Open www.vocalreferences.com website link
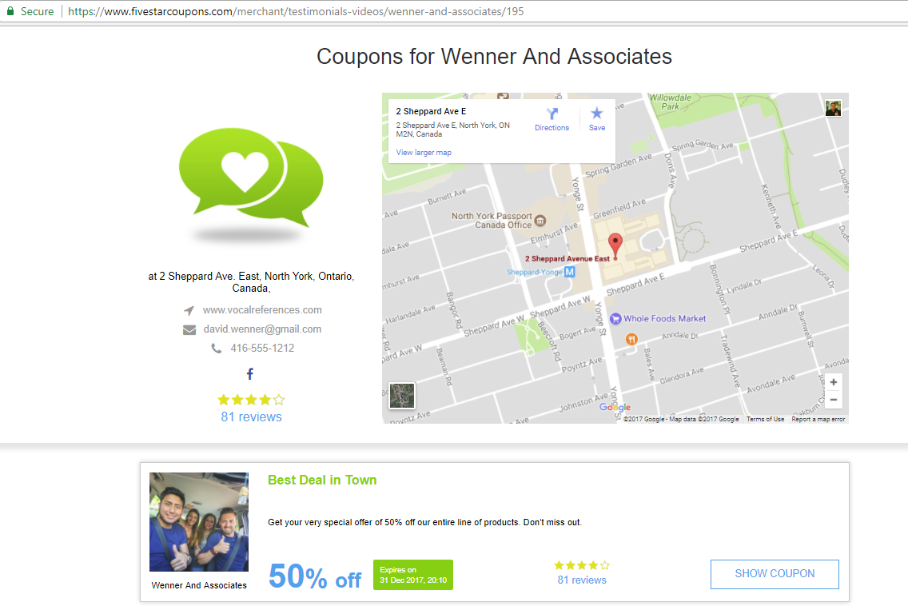This screenshot has width=908, height=606. [x=262, y=310]
